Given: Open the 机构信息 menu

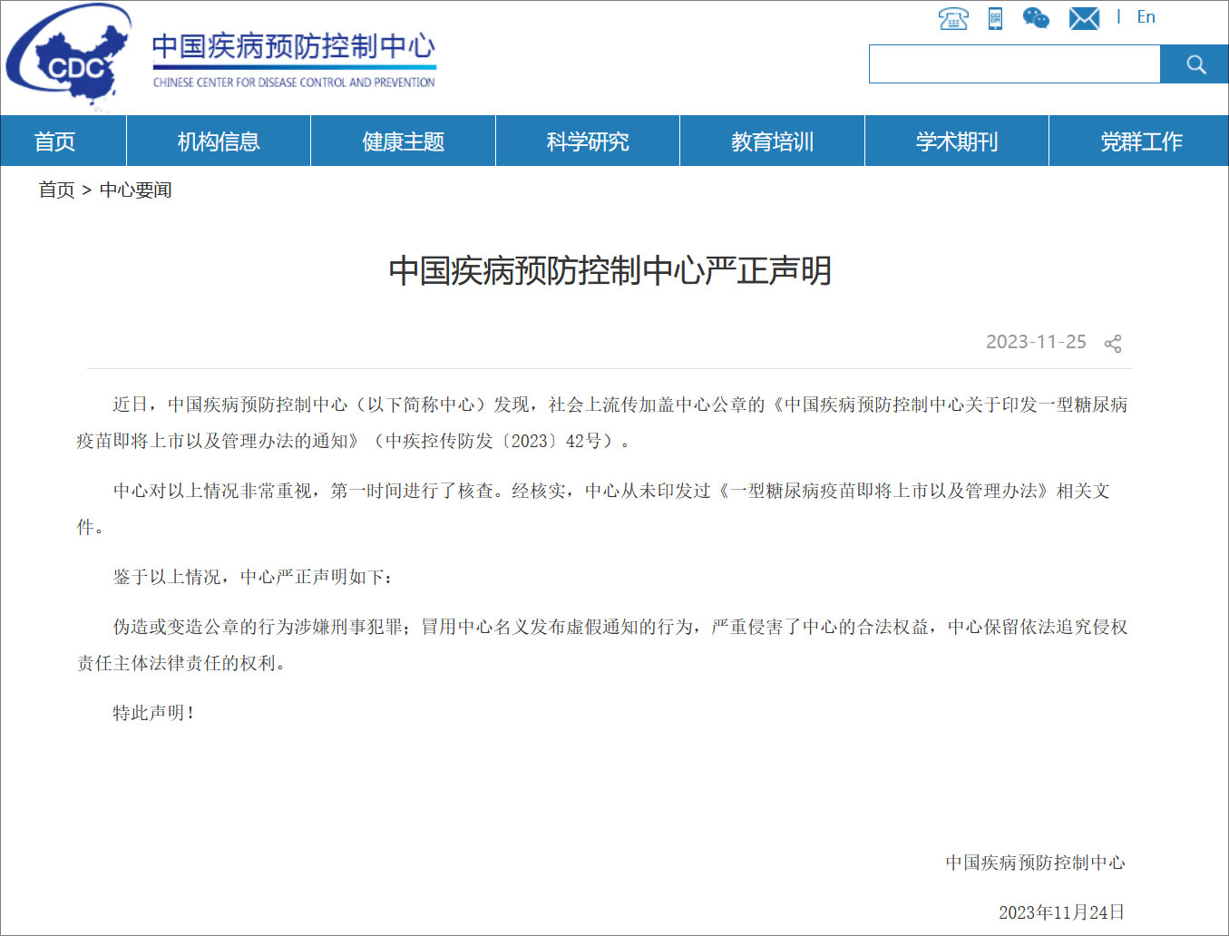Looking at the screenshot, I should pos(219,141).
